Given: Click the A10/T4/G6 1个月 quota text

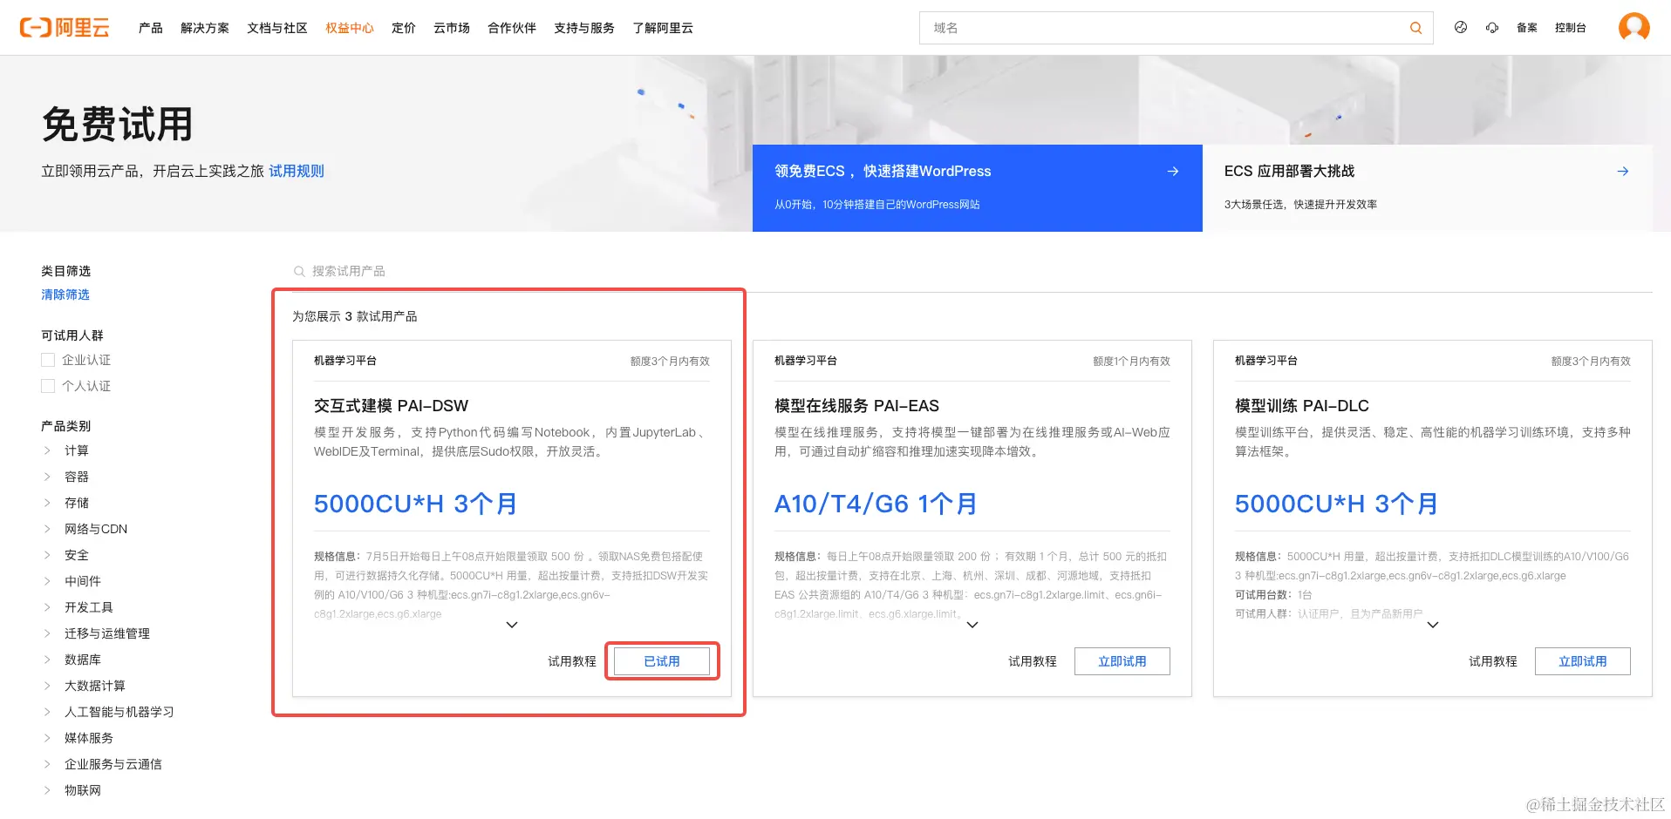Looking at the screenshot, I should [x=876, y=504].
